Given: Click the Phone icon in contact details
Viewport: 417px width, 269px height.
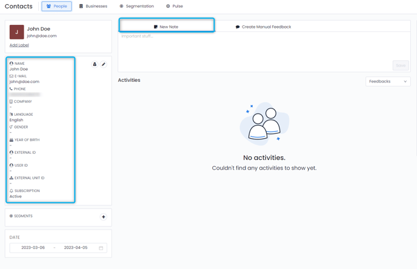Looking at the screenshot, I should click(x=11, y=89).
